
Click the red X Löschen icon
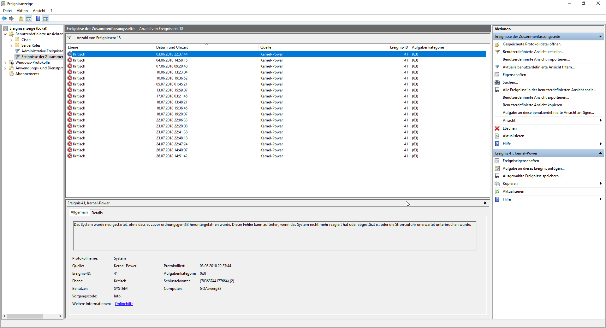click(497, 128)
